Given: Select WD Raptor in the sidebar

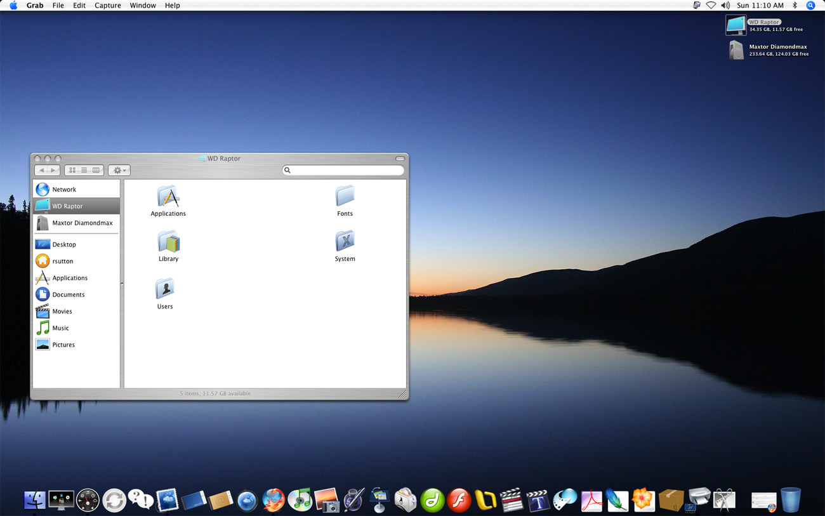Looking at the screenshot, I should click(76, 206).
